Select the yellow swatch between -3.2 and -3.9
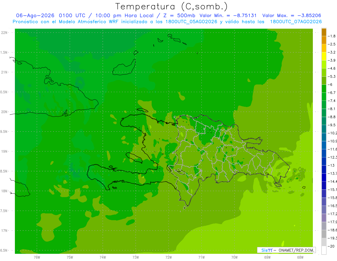Image resolution: width=337 pixels, height=261 pixels. click(324, 56)
